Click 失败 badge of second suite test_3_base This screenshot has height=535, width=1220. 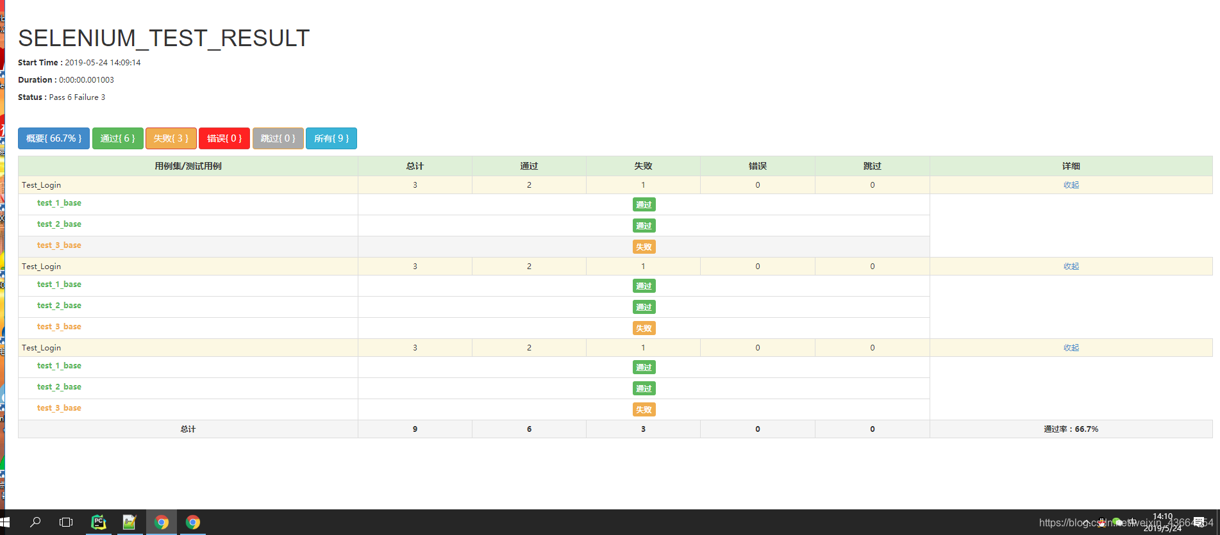(644, 329)
